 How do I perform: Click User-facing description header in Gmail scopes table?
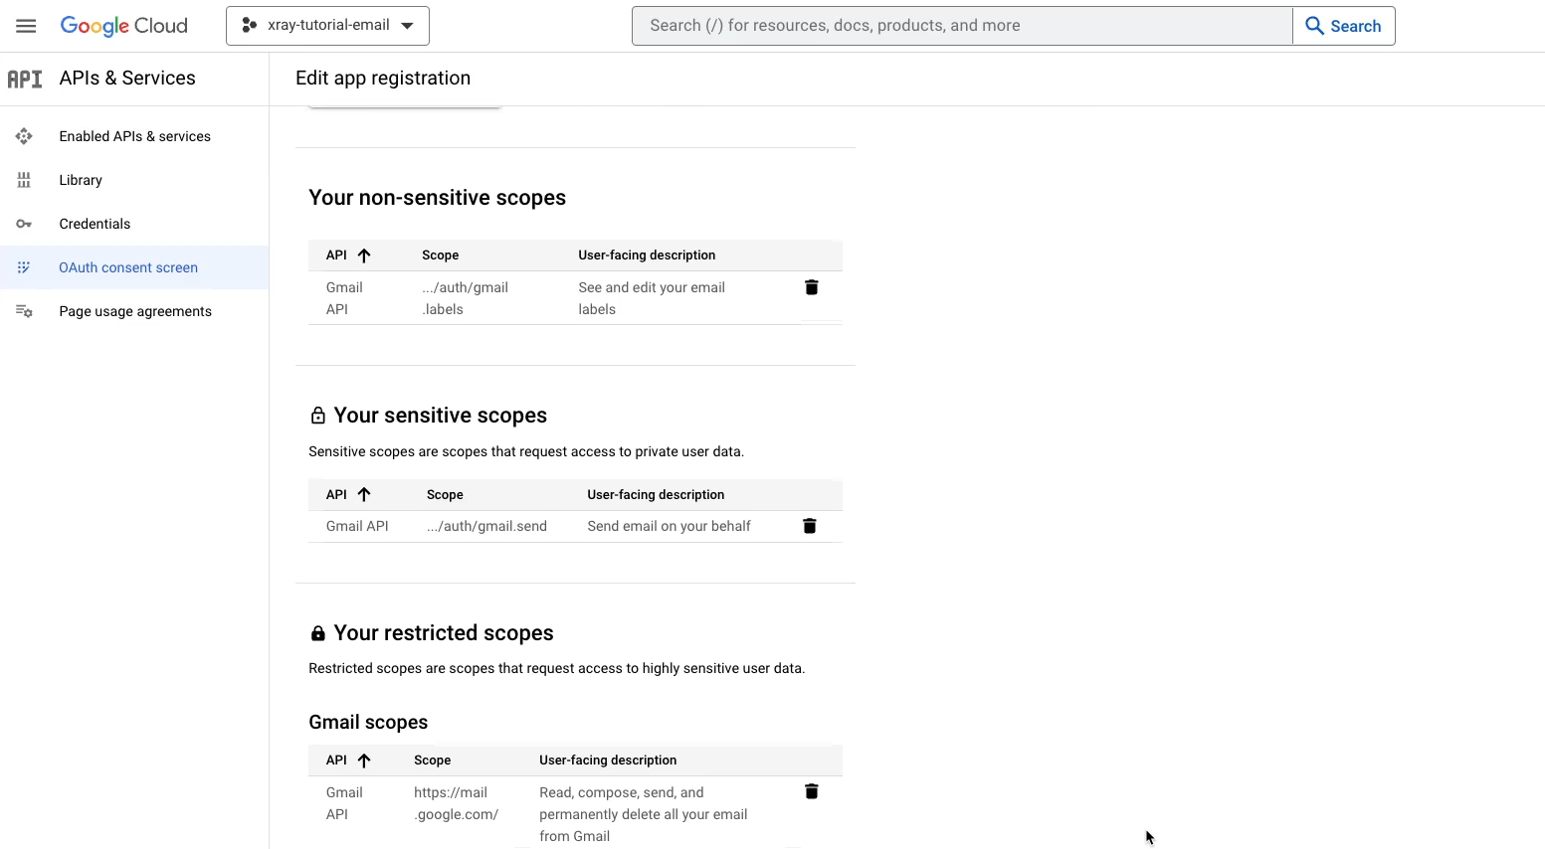608,761
